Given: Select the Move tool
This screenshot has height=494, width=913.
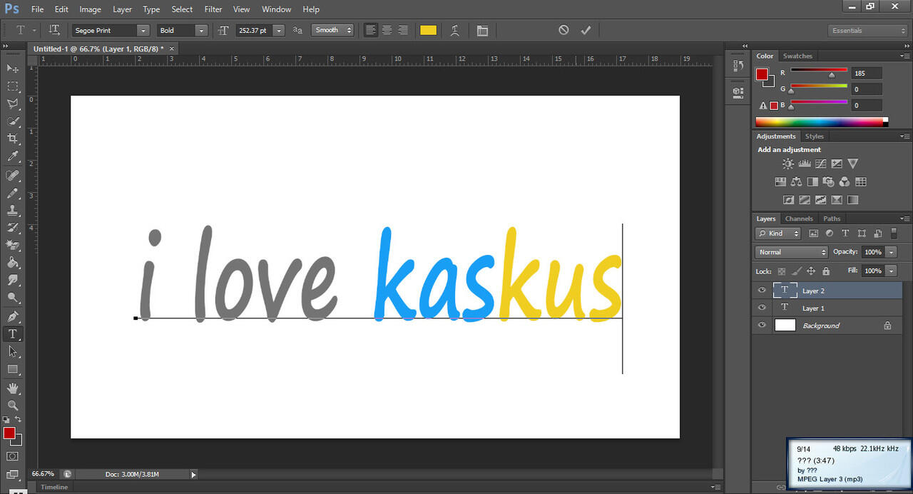Looking at the screenshot, I should (x=13, y=69).
